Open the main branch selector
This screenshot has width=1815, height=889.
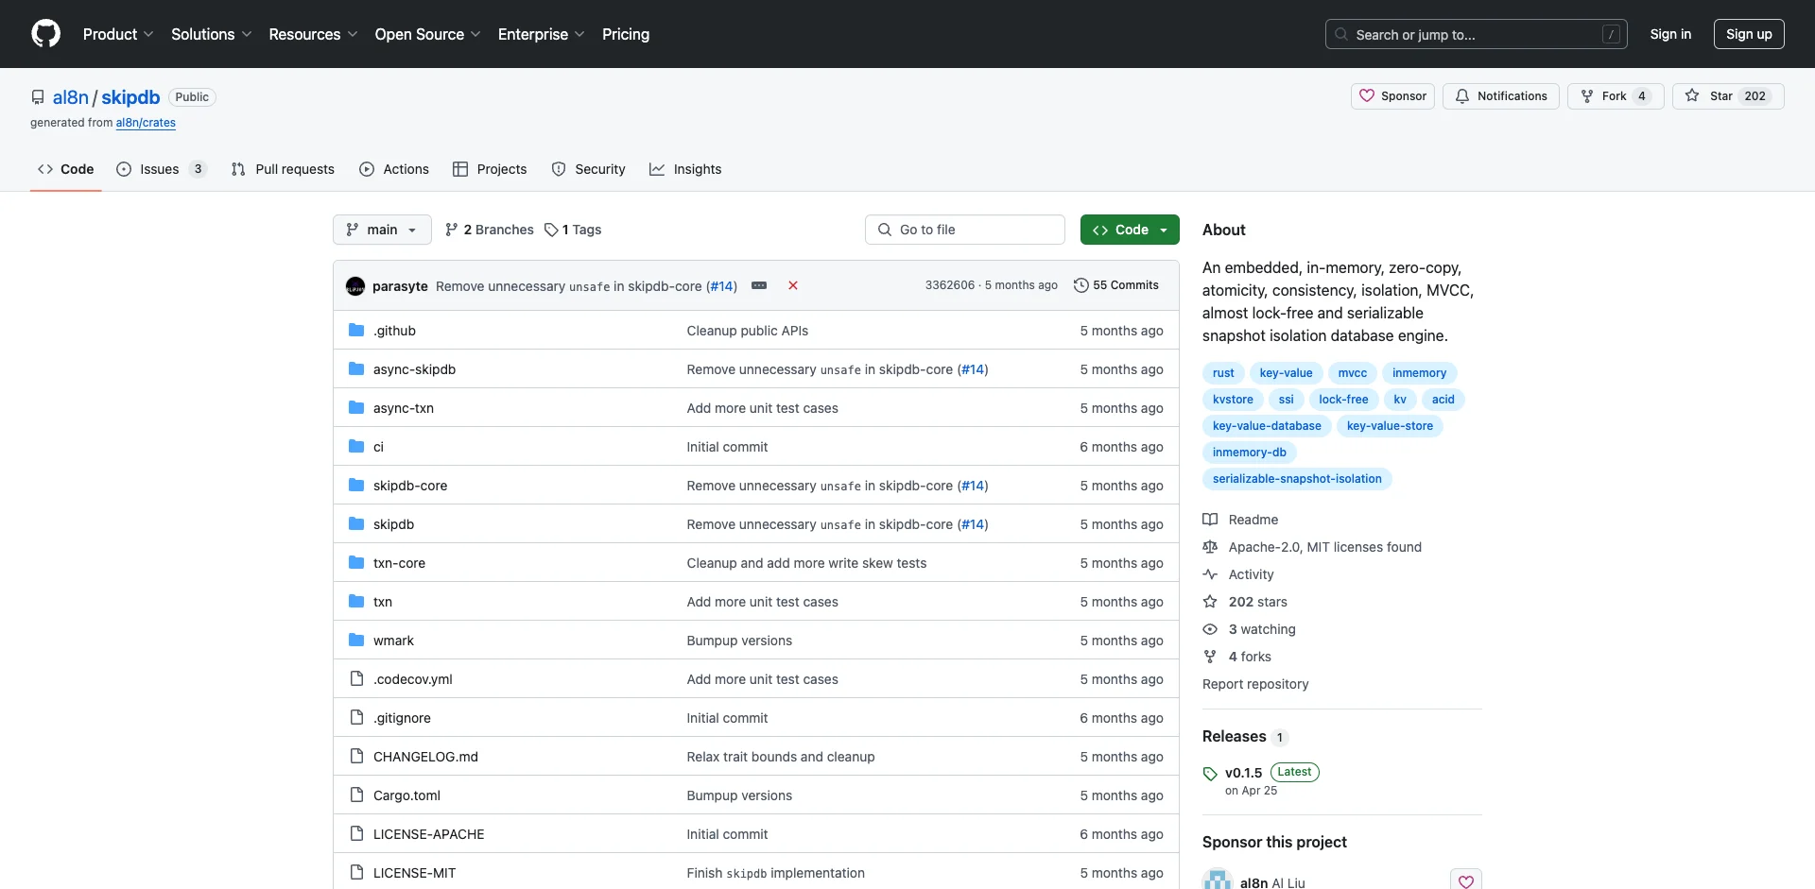click(382, 230)
